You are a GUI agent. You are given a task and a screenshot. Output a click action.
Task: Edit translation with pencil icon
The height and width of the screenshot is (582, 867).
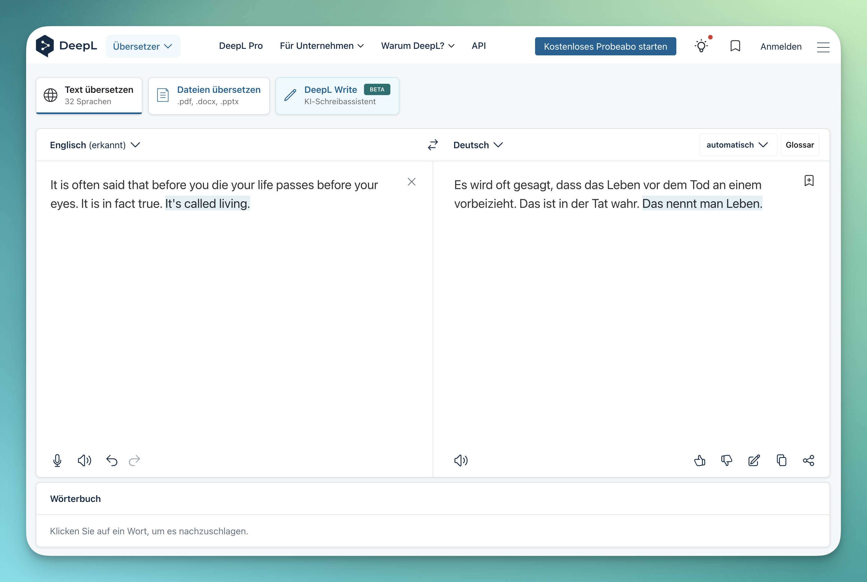(754, 460)
